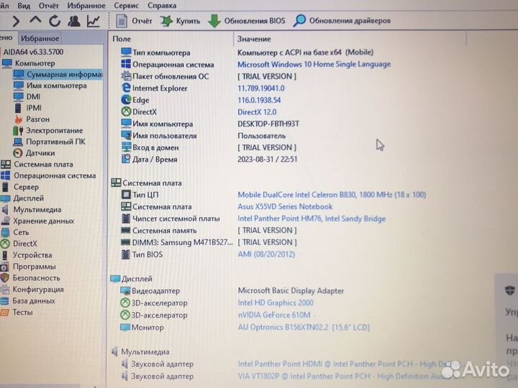This screenshot has width=518, height=388.
Task: Click the refresh icon in toolbar
Action: 55,21
